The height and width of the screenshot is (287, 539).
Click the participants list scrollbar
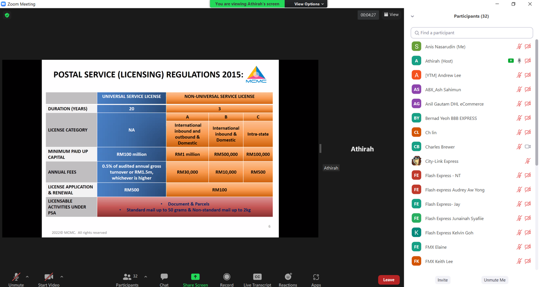point(536,105)
